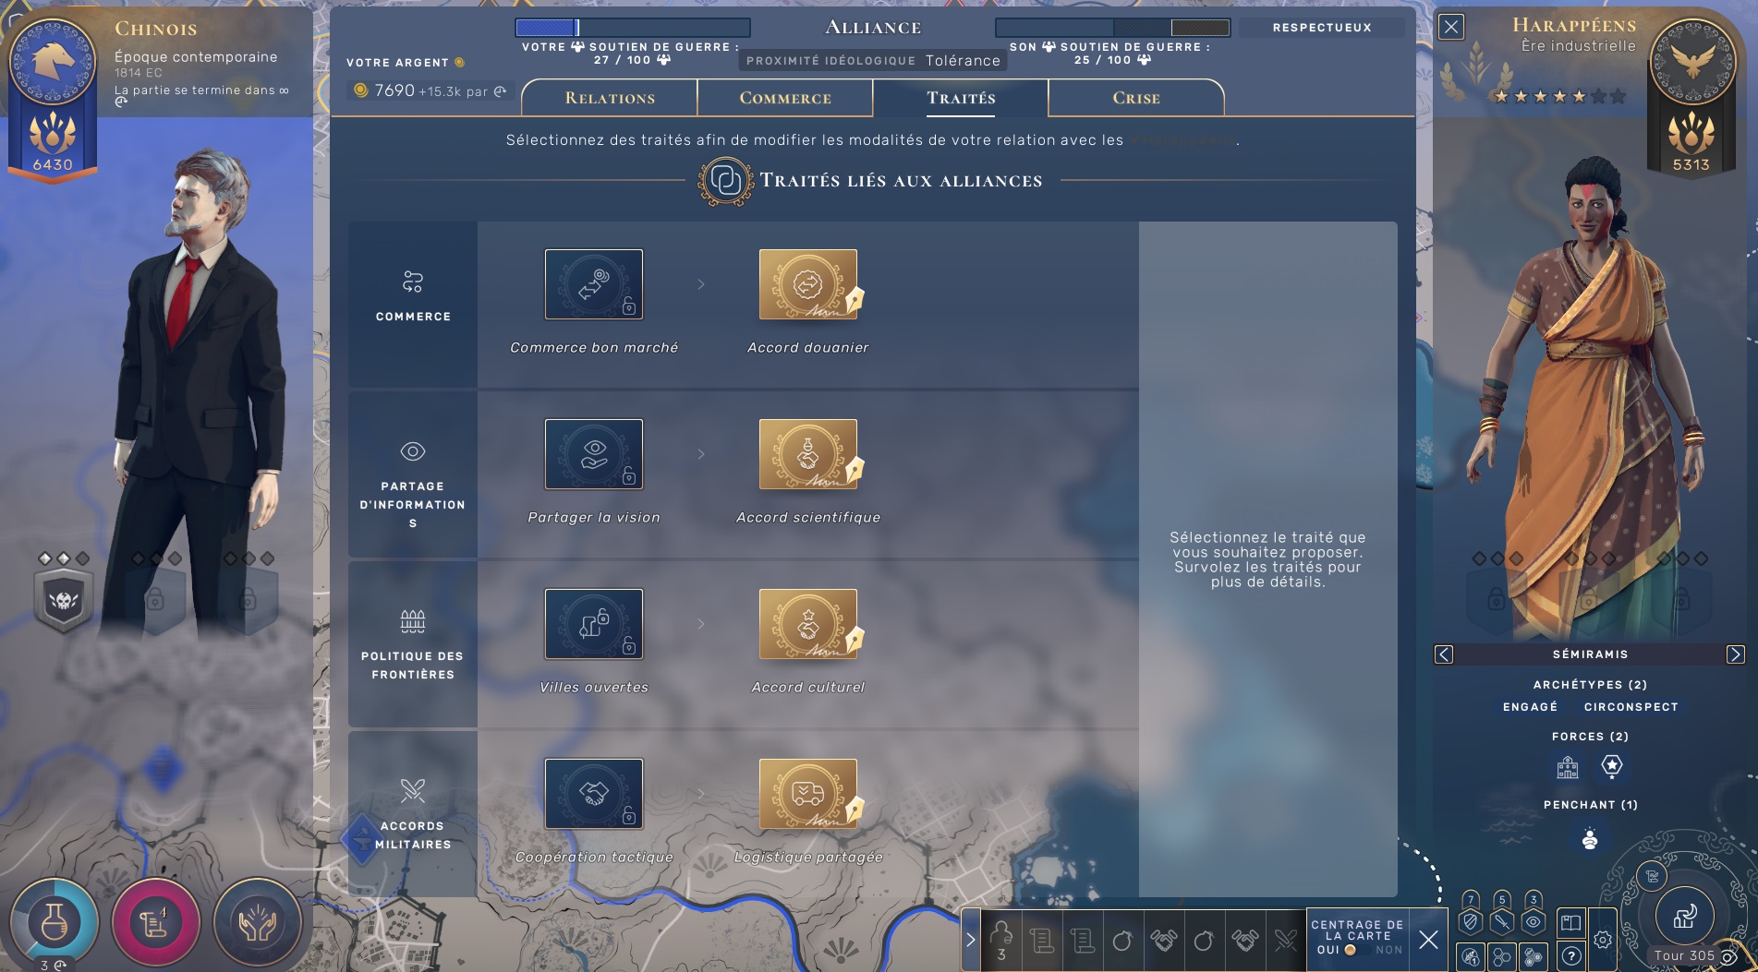Click the Circonspect archetype label
1758x972 pixels.
pos(1631,707)
